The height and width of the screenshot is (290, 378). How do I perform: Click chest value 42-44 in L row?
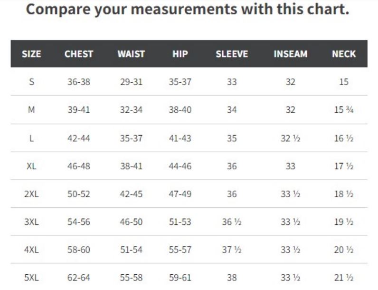[x=78, y=138]
